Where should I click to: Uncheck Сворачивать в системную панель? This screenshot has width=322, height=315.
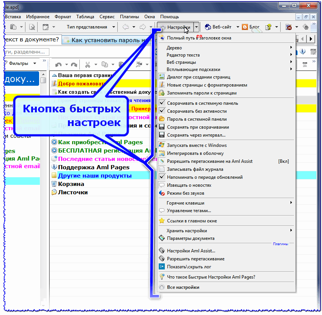[x=162, y=103]
